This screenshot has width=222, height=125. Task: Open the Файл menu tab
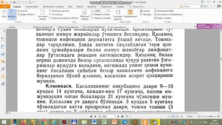(x=5, y=7)
